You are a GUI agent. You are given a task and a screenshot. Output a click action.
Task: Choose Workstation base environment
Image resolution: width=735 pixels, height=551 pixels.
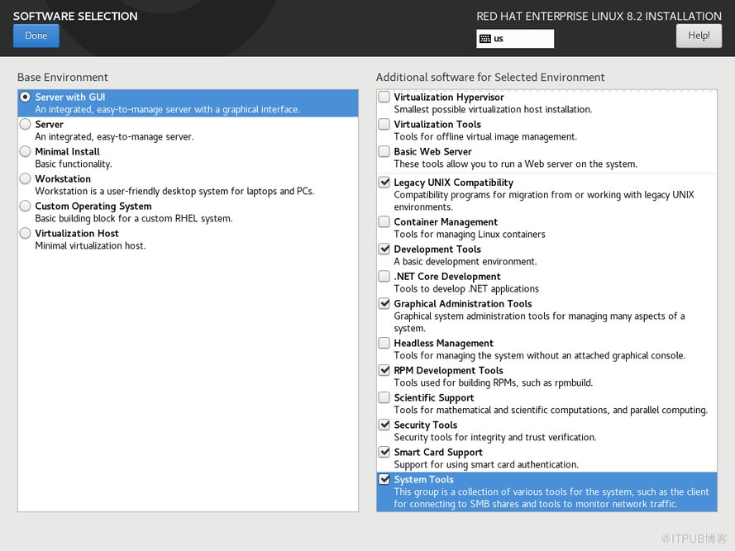26,179
